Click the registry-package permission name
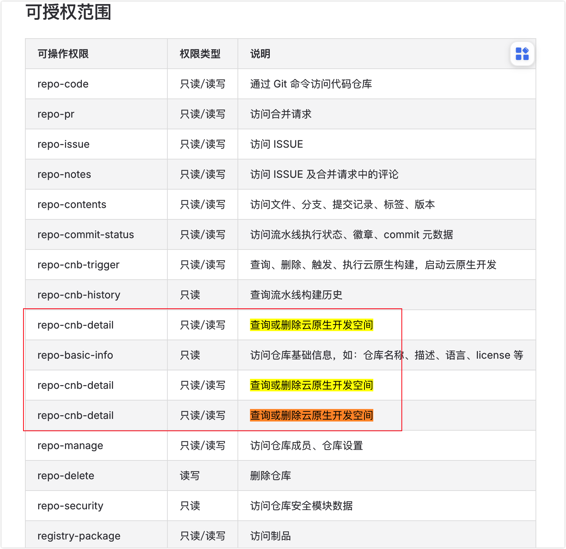The height and width of the screenshot is (549, 566). click(x=79, y=536)
